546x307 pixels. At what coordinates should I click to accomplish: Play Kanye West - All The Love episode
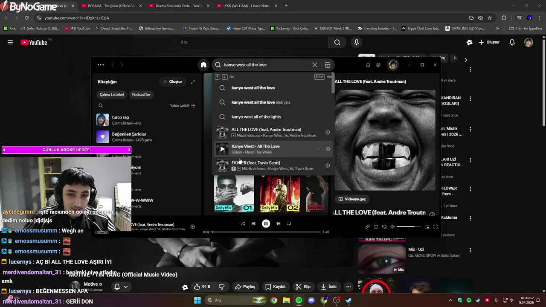[222, 149]
